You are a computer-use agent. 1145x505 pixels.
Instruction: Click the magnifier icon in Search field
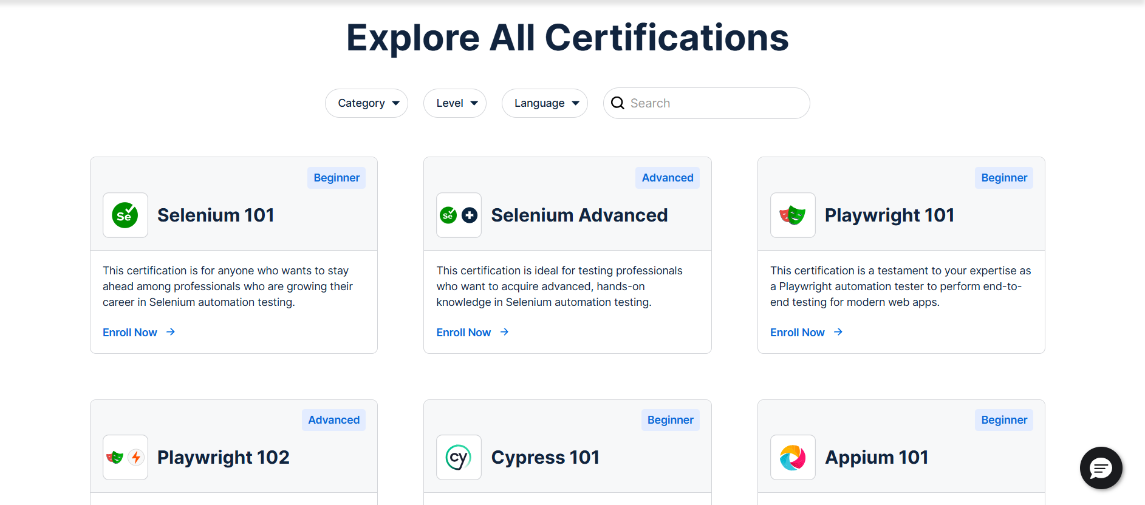point(618,103)
